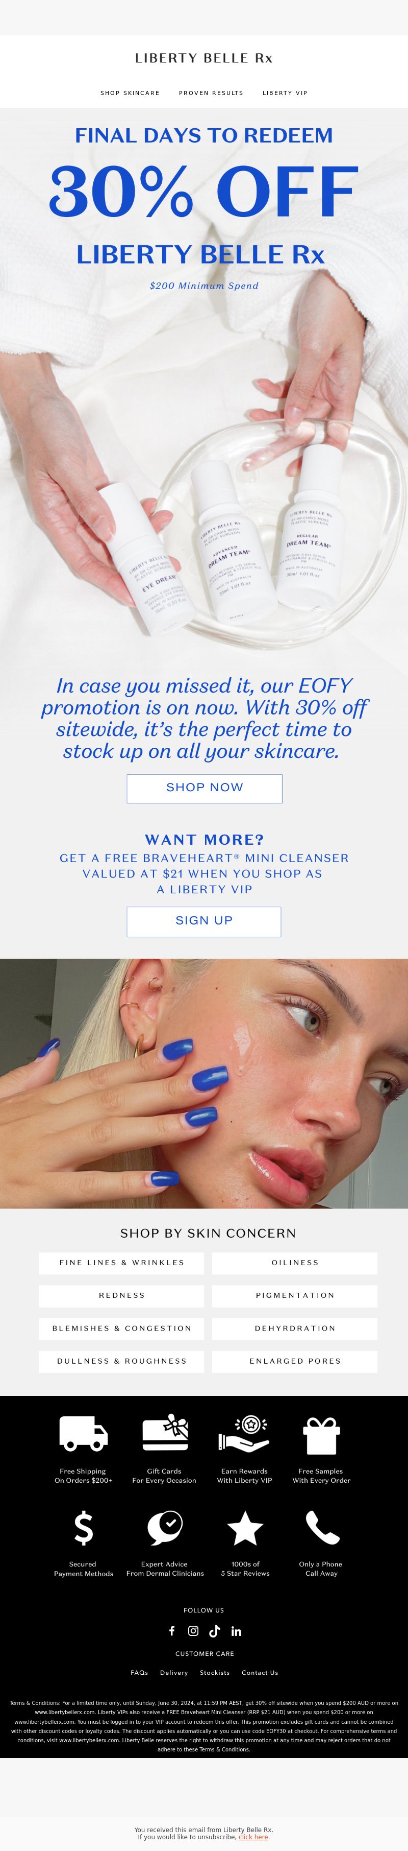Click the dollar sign Secured Payment icon

[x=83, y=1527]
